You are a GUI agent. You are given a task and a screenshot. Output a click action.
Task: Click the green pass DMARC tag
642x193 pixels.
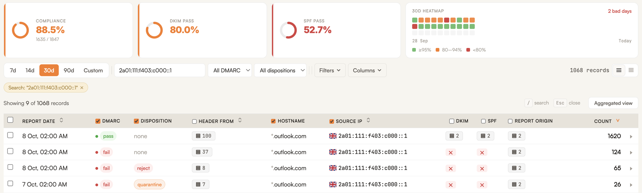click(x=108, y=136)
